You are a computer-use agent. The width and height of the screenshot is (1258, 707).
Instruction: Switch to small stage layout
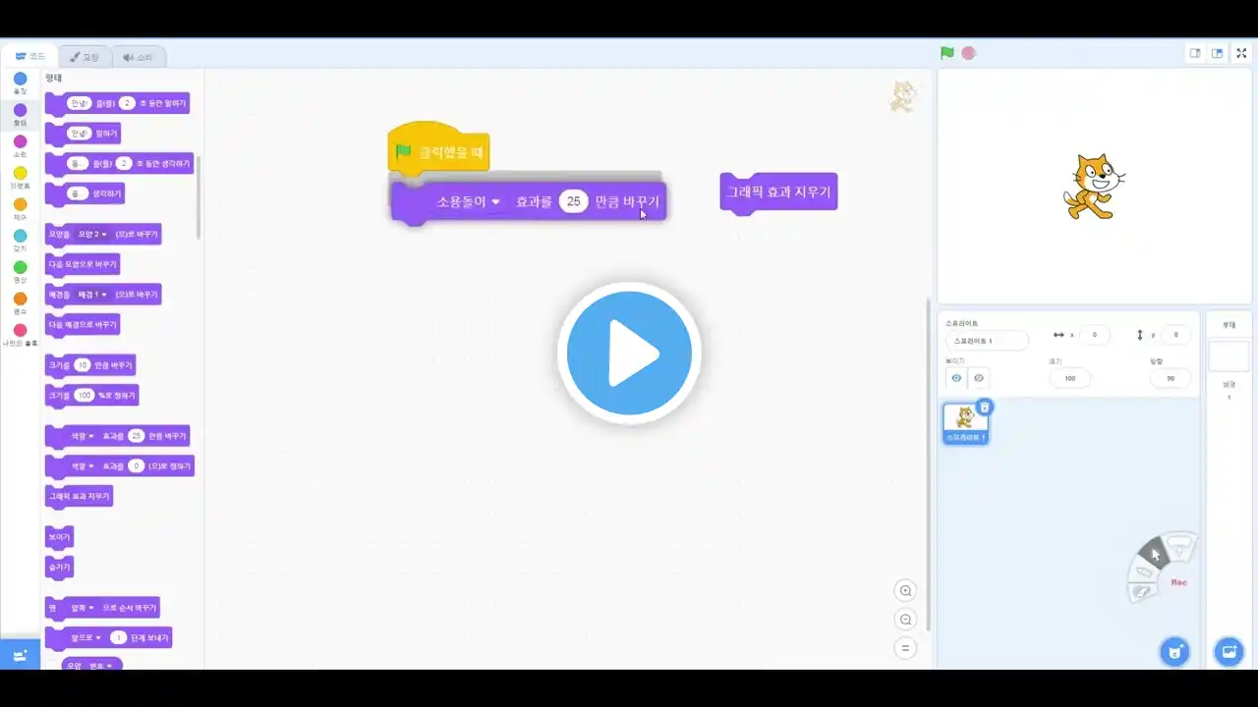1195,53
